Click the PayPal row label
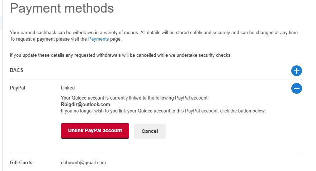The image size is (316, 171). click(x=18, y=88)
